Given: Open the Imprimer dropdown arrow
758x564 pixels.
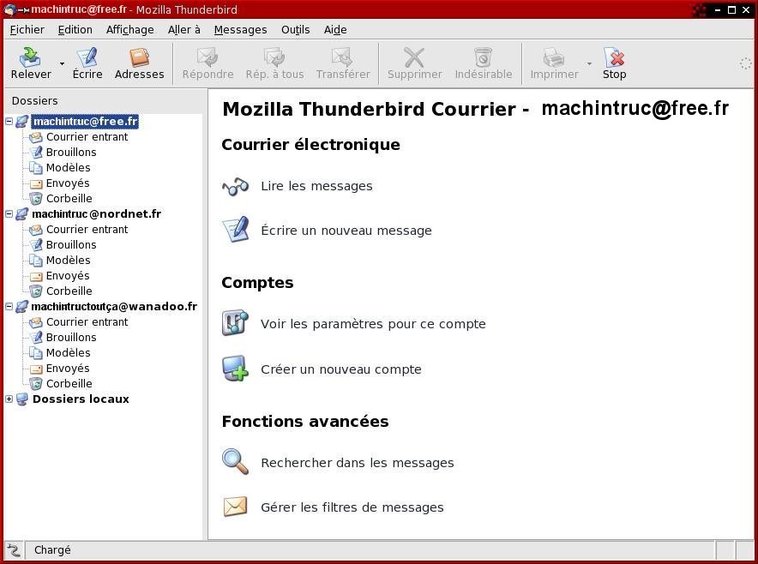Looking at the screenshot, I should tap(589, 63).
